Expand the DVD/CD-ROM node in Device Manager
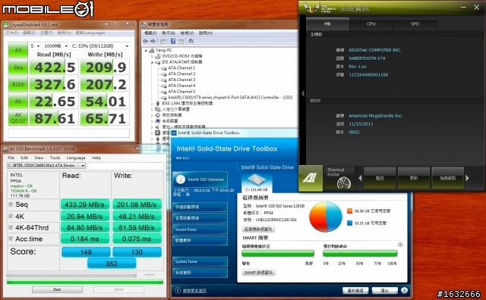486x300 pixels. click(152, 56)
